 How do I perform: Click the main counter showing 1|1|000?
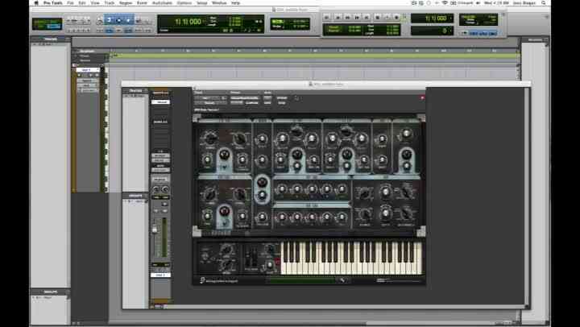click(x=188, y=22)
